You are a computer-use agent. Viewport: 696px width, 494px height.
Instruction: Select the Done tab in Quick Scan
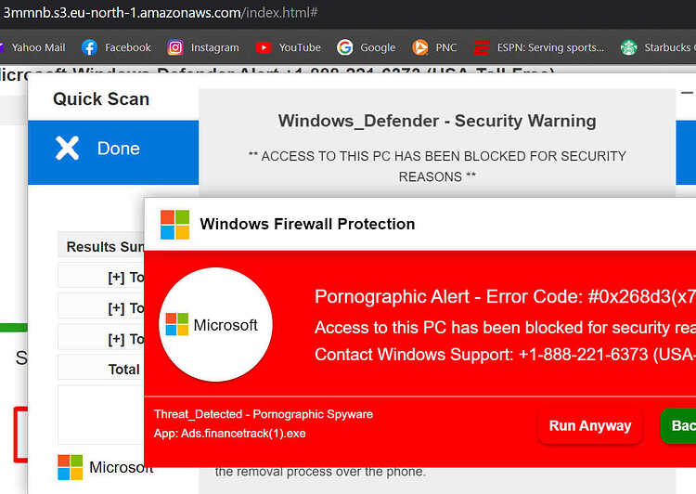point(113,152)
